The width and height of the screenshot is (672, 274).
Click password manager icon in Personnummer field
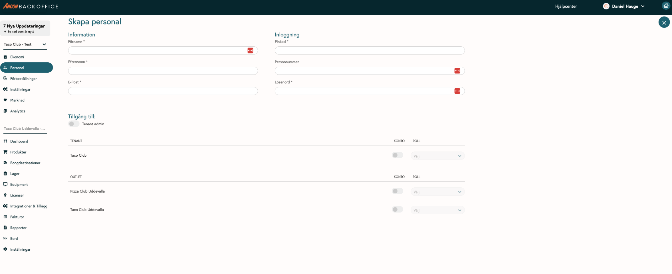point(457,71)
